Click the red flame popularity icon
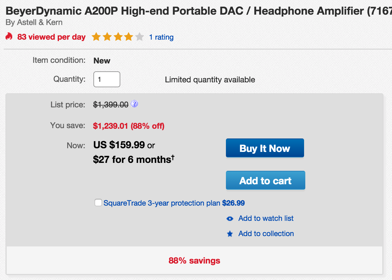This screenshot has width=392, height=280. point(9,37)
